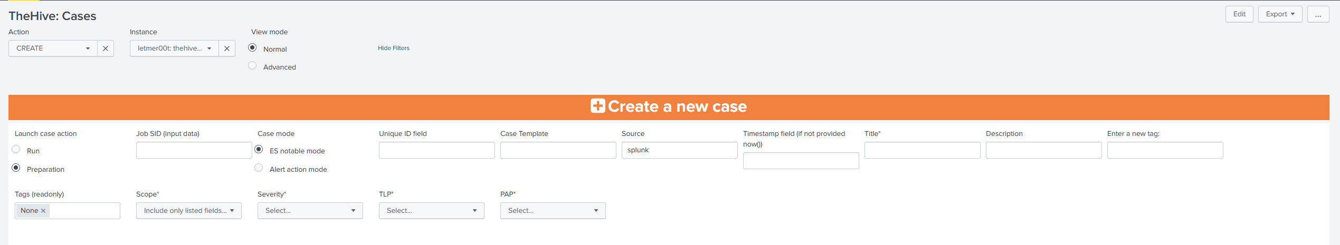This screenshot has width=1340, height=245.
Task: Focus the Unique ID field input
Action: point(437,150)
